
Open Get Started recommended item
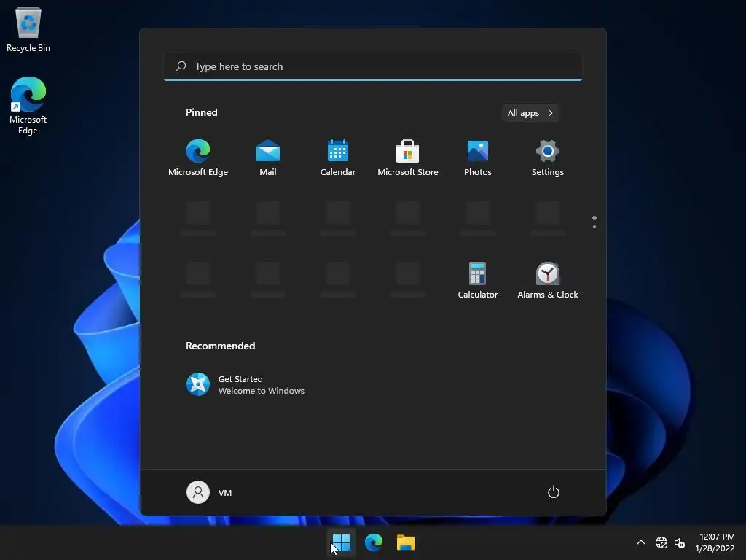point(245,384)
